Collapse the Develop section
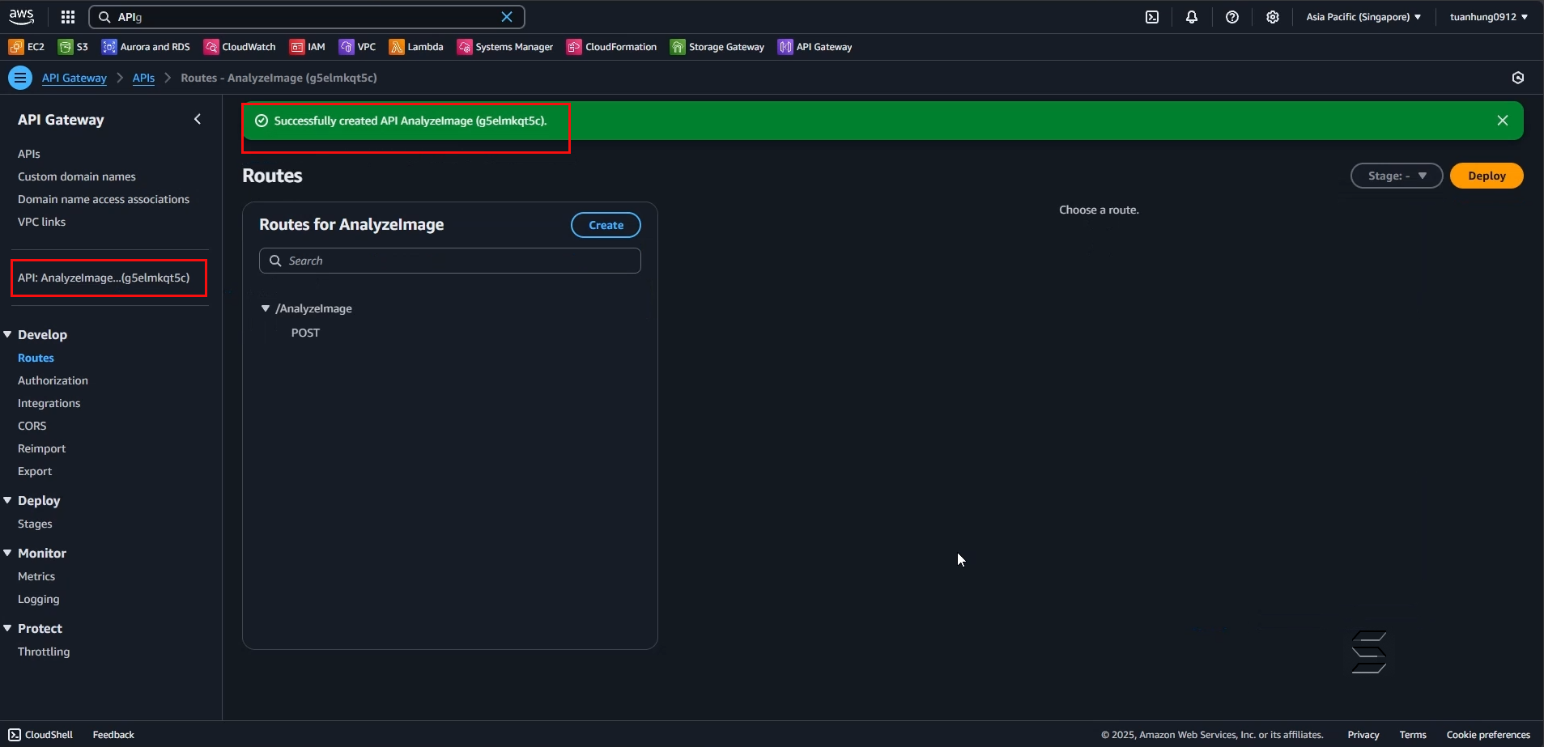The width and height of the screenshot is (1544, 747). pyautogui.click(x=7, y=334)
